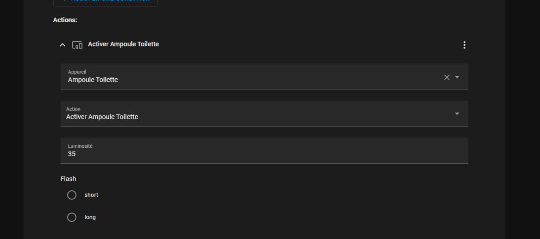The image size is (540, 239).
Task: Open the three-dot action options menu
Action: [x=464, y=45]
